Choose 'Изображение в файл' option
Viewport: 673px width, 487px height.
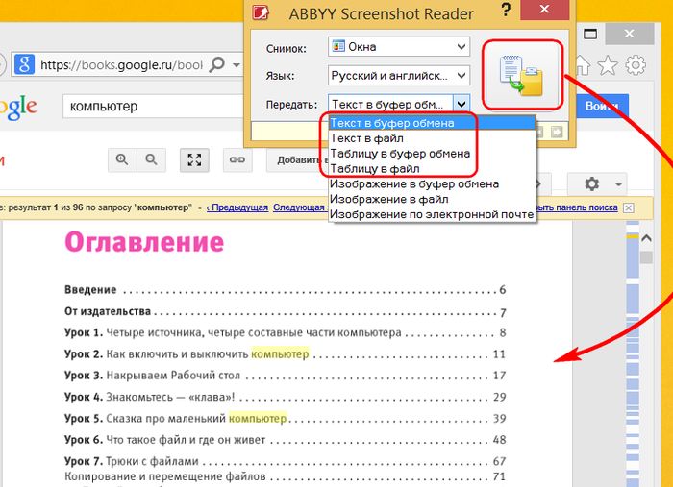click(388, 199)
